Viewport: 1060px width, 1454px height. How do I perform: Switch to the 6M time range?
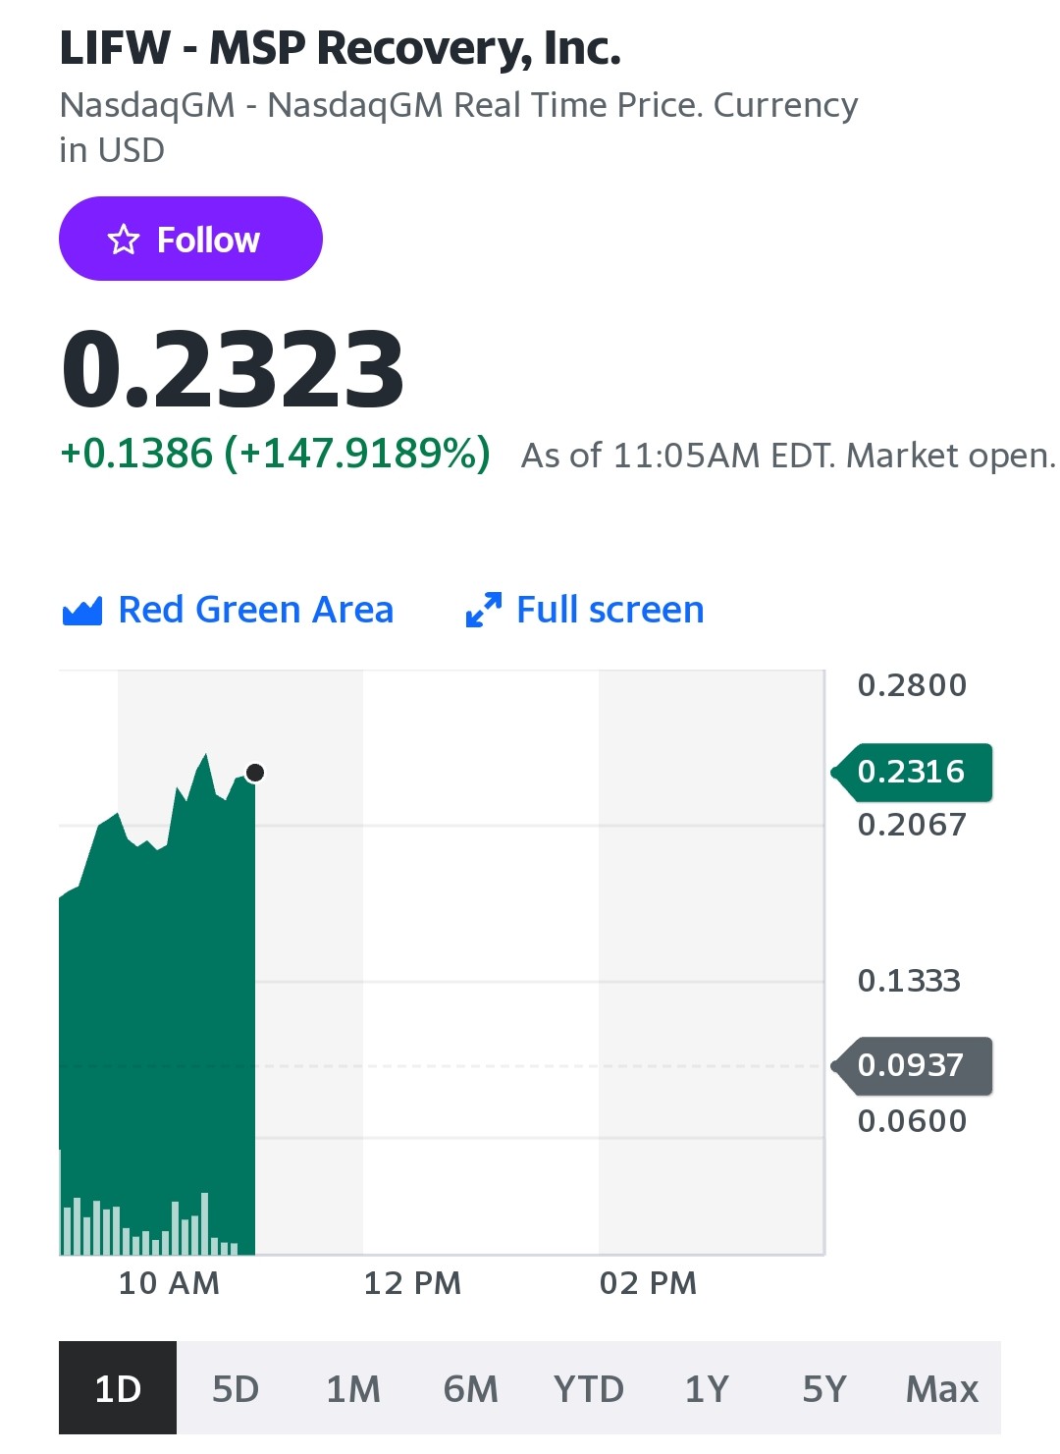[x=471, y=1388]
